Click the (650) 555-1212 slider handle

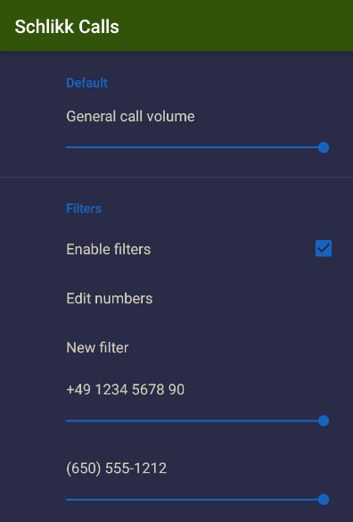324,500
